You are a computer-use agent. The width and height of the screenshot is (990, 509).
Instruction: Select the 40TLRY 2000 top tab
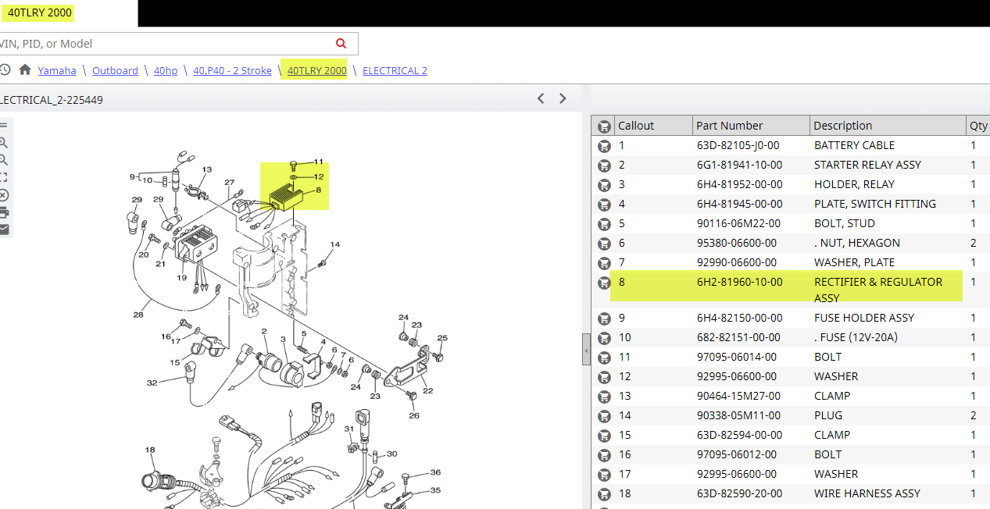click(40, 12)
